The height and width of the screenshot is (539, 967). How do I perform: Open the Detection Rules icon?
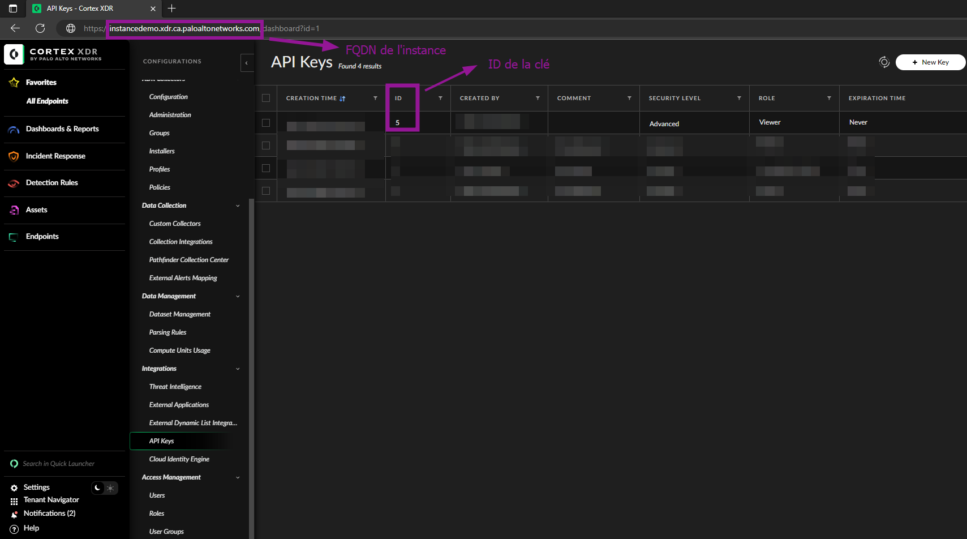14,183
